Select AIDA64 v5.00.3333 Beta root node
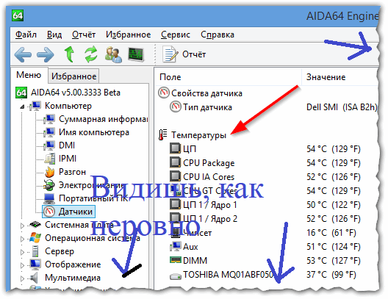Image resolution: width=388 pixels, height=299 pixels. (76, 93)
